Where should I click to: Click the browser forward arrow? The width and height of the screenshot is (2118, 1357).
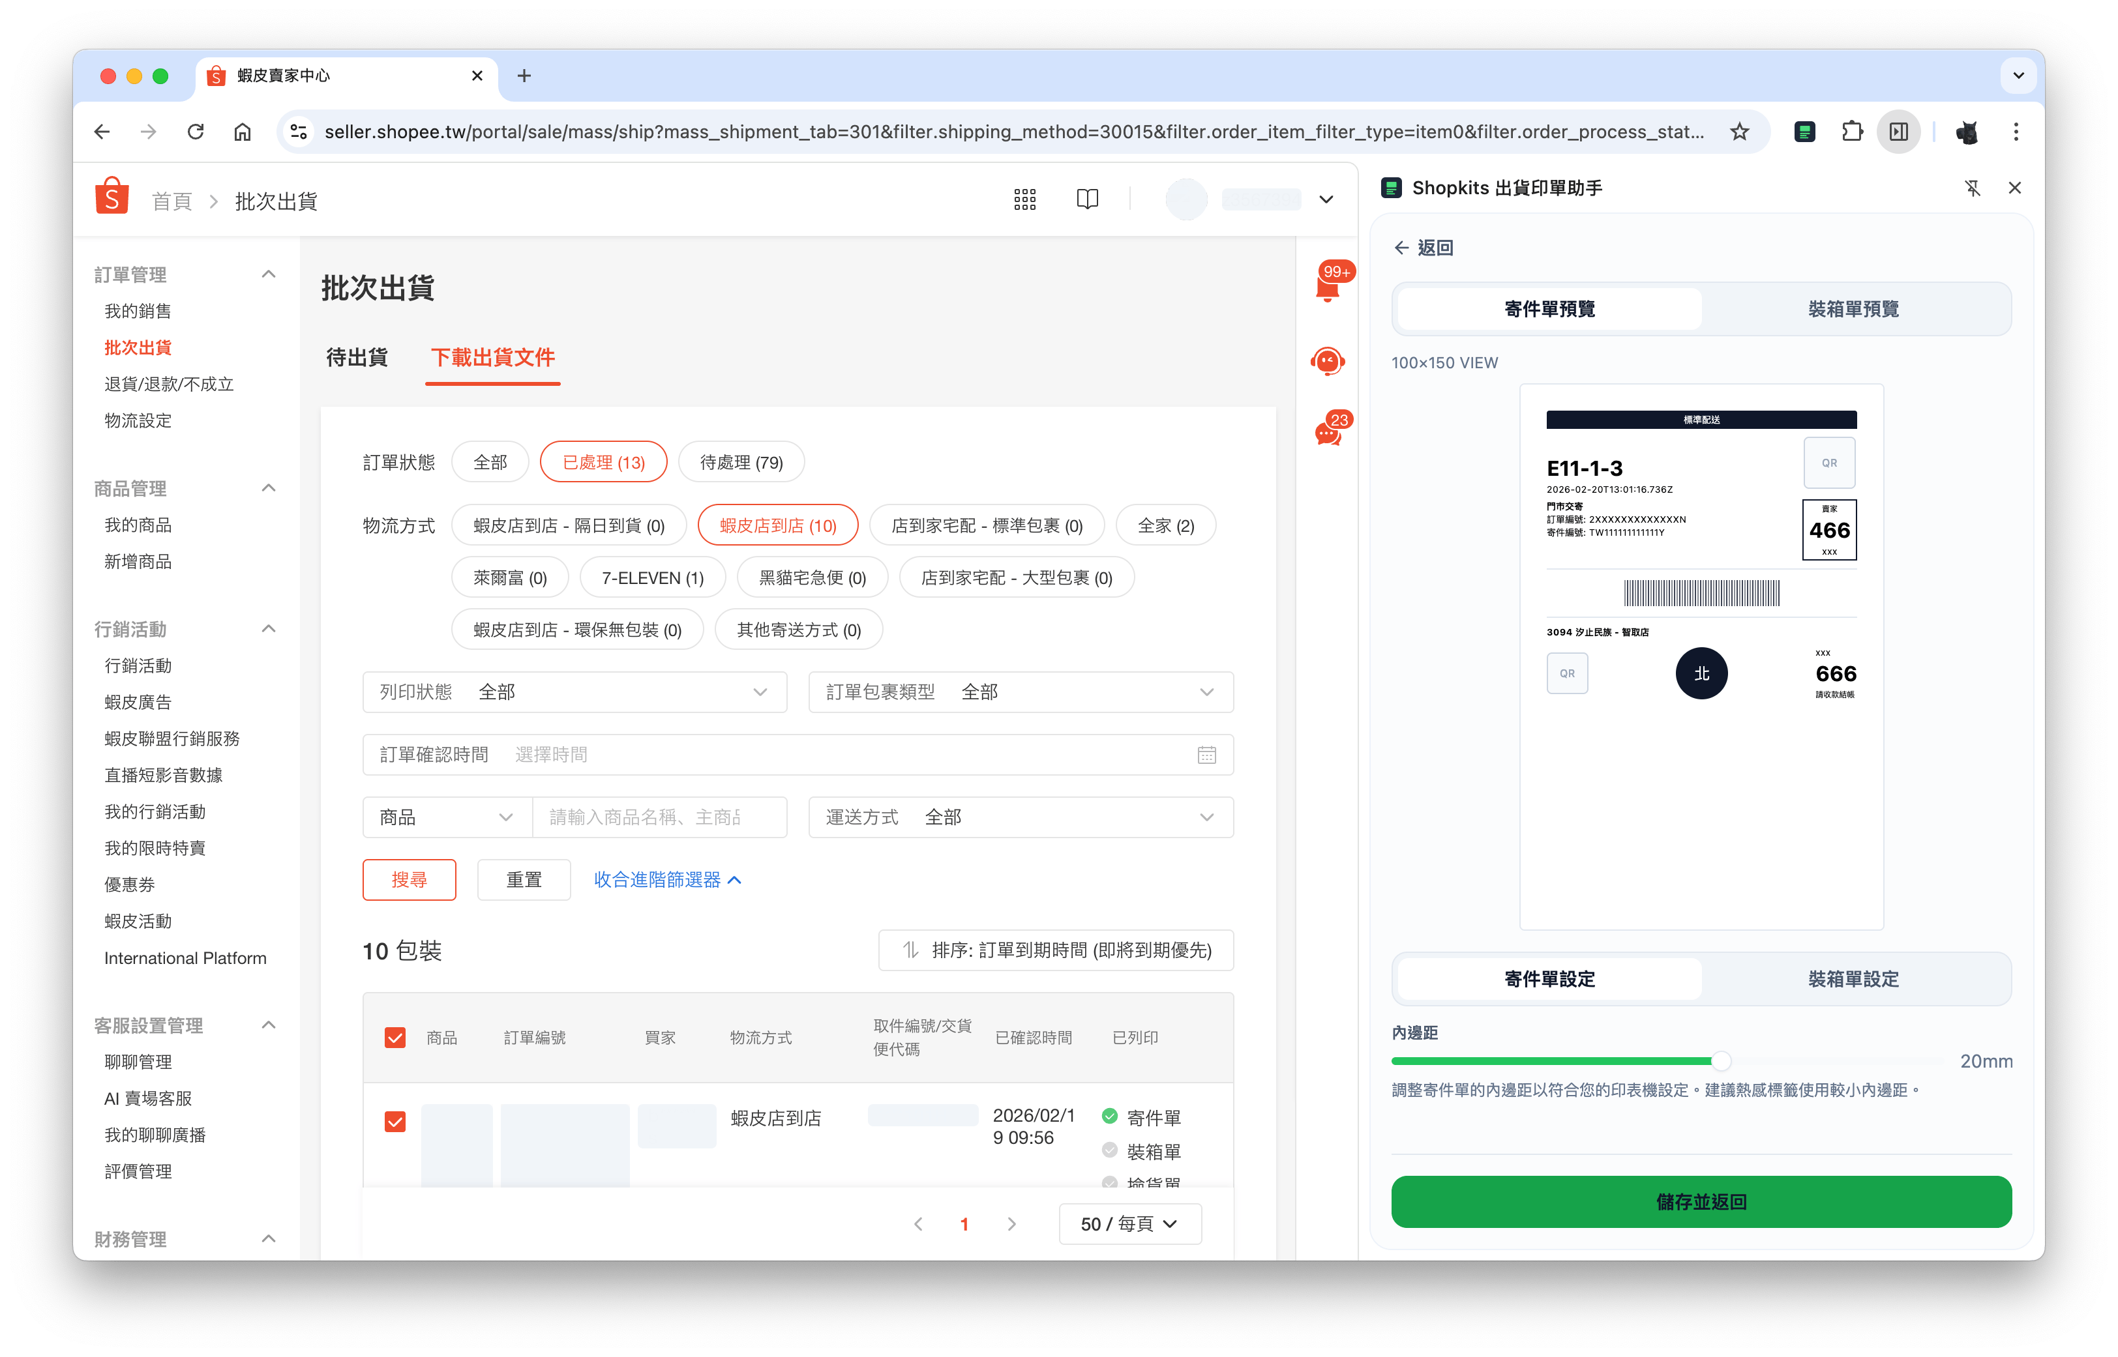[x=149, y=132]
